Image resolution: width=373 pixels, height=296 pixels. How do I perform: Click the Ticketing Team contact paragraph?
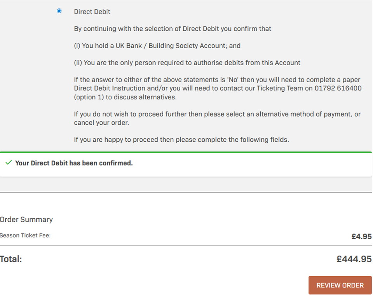pos(217,88)
